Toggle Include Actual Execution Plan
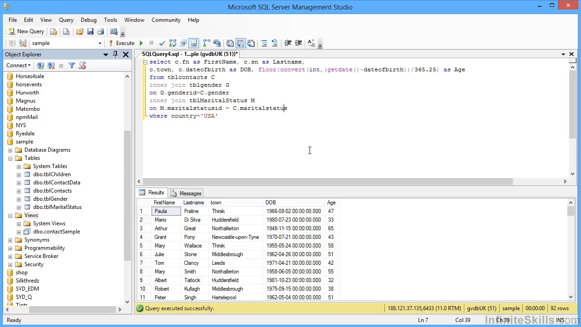 click(x=207, y=43)
